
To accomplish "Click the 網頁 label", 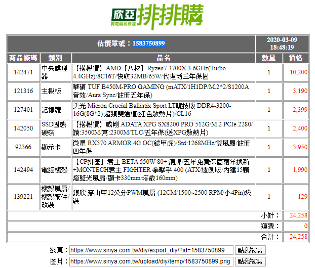I will (x=59, y=250).
